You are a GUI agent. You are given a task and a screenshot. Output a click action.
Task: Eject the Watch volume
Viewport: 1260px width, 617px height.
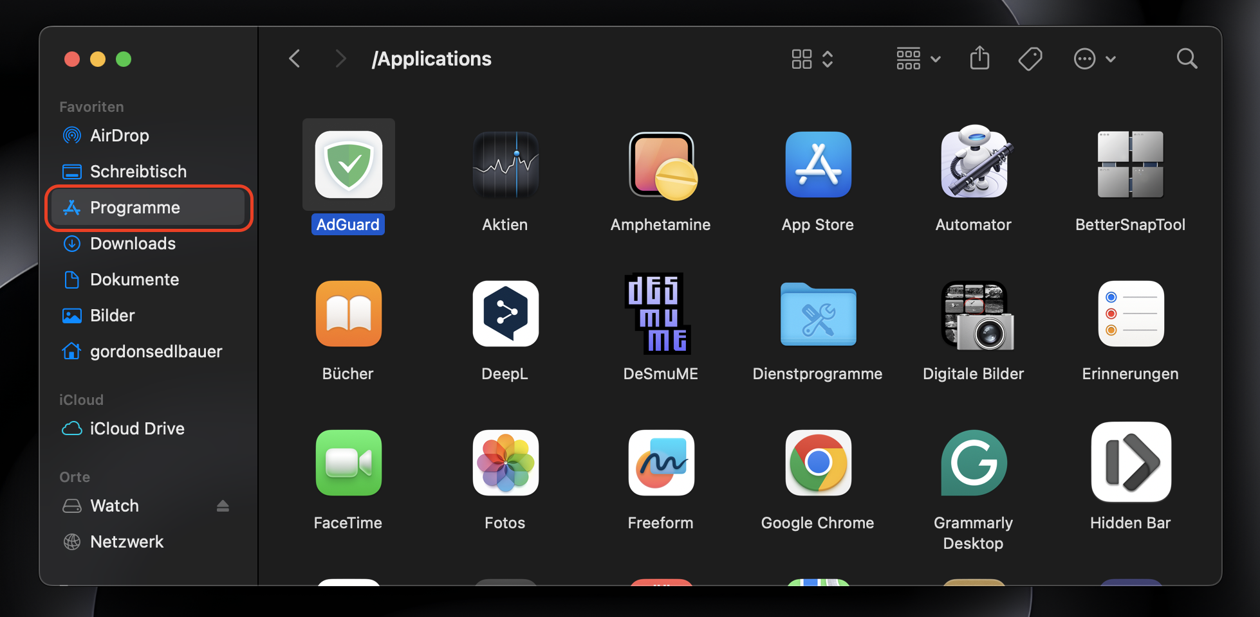tap(223, 506)
